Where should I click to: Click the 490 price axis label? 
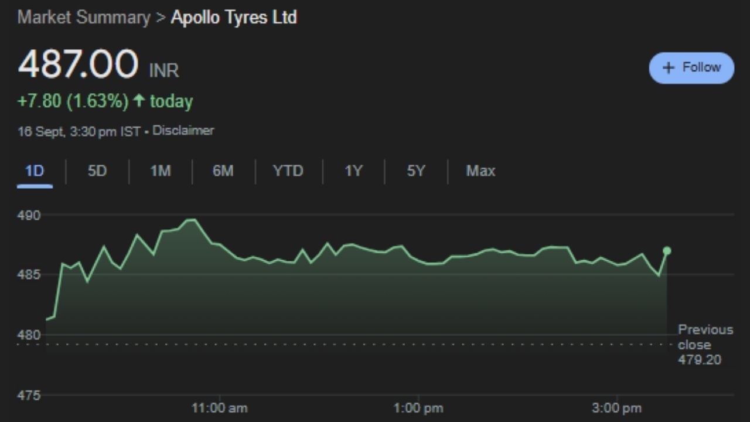click(x=29, y=216)
